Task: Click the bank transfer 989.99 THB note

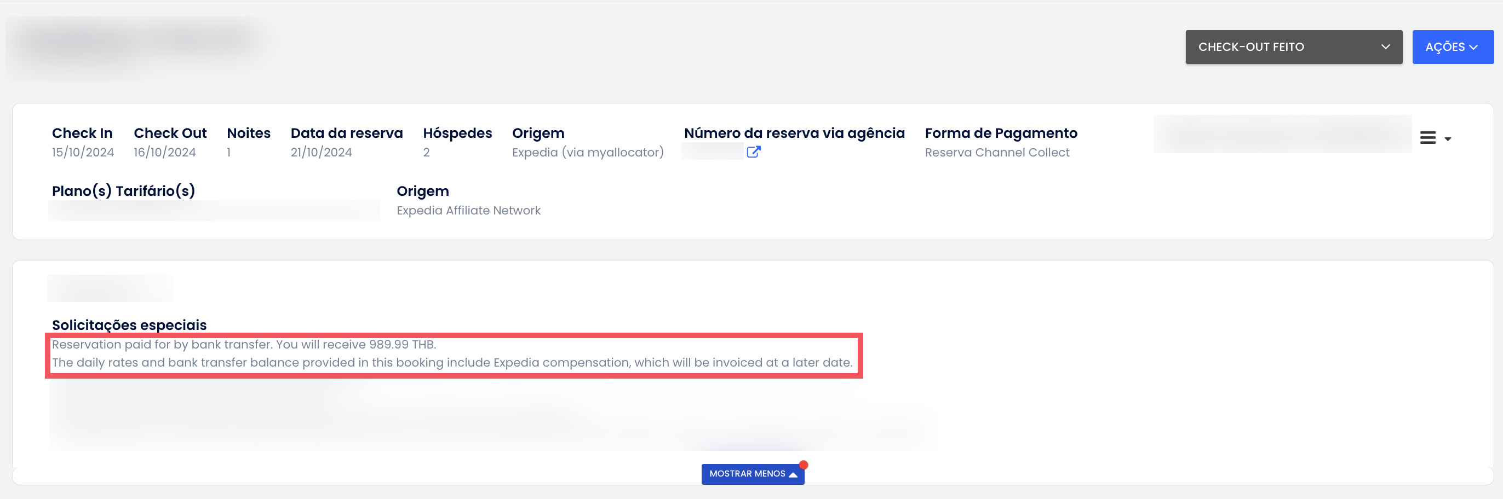Action: click(244, 345)
